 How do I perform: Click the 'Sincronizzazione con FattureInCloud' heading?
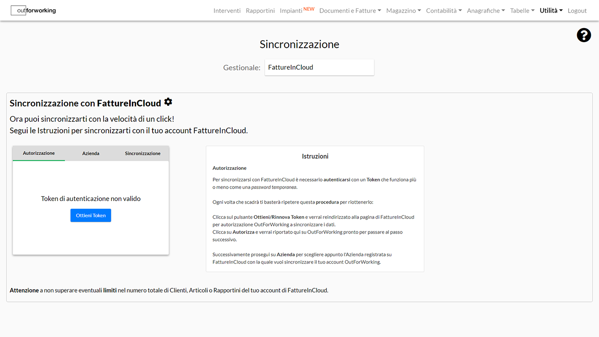(85, 103)
